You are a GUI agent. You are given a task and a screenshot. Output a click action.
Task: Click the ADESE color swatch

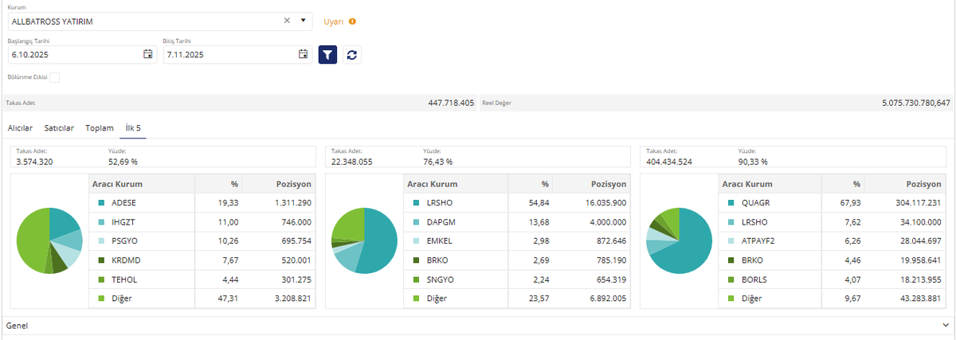[x=100, y=203]
